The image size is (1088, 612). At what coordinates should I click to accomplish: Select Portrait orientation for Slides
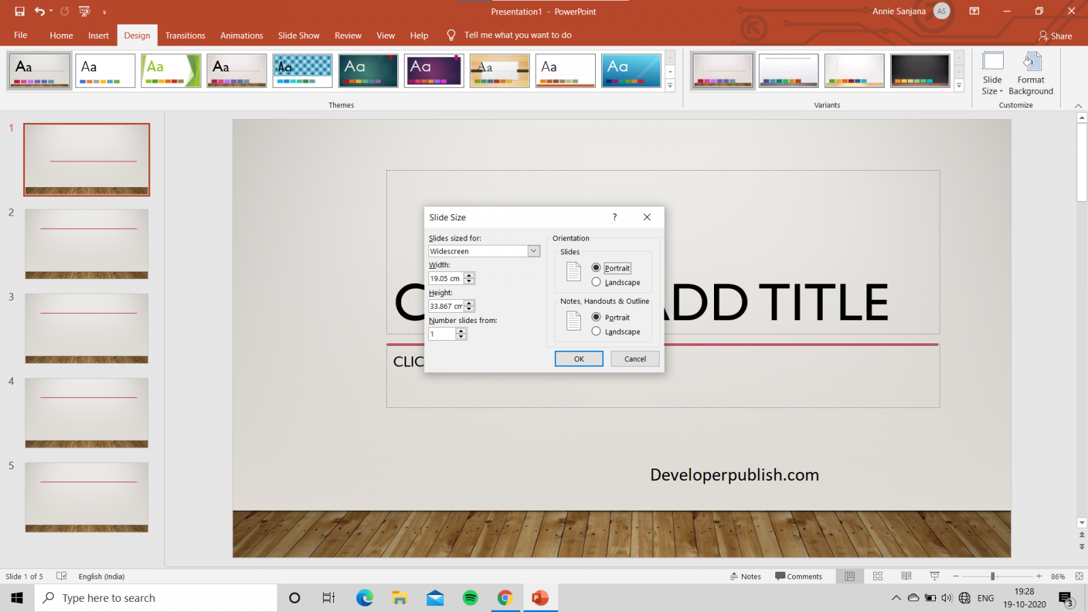point(596,267)
